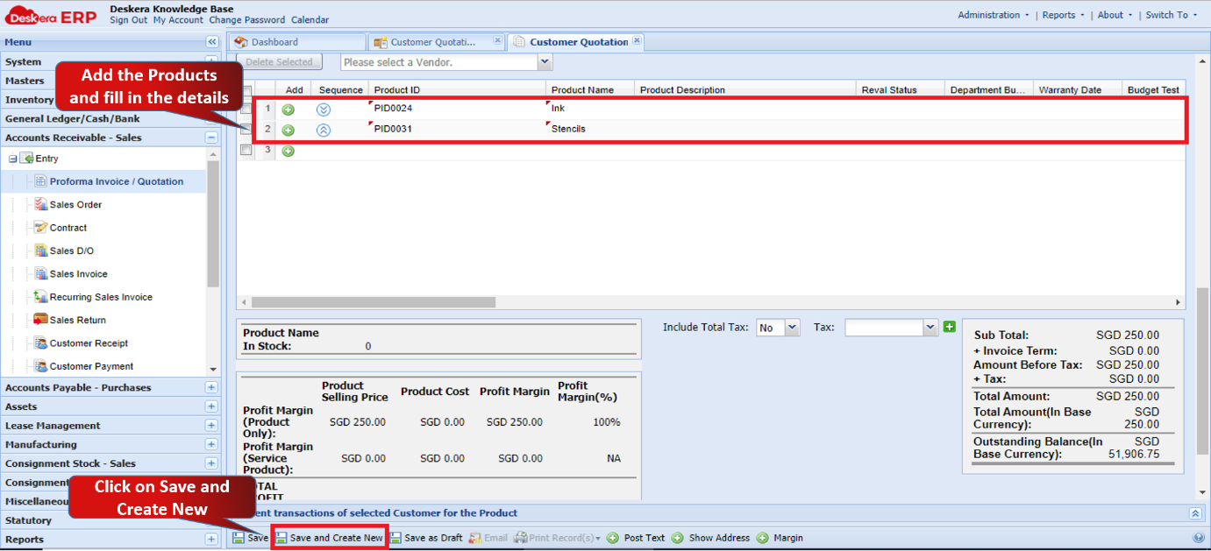Click the Print Record(s) printer icon
Screen dimensions: 1211x551
point(520,538)
